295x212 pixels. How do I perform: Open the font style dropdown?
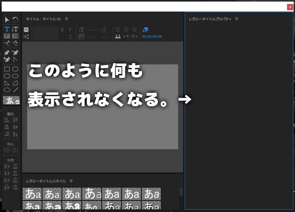[45, 37]
